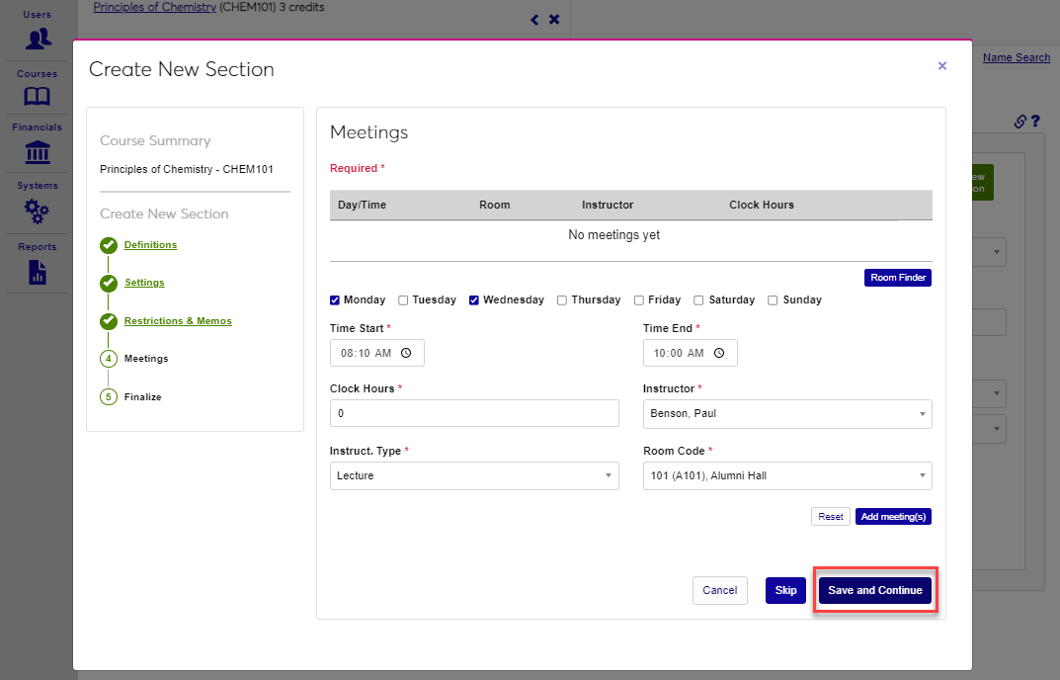Click Save and Continue button
The height and width of the screenshot is (680, 1060).
(x=874, y=590)
